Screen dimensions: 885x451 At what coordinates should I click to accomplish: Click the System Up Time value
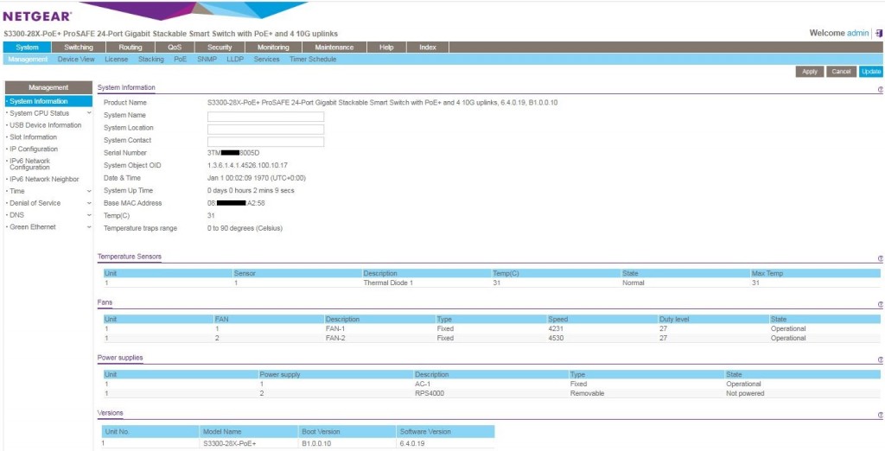click(251, 191)
